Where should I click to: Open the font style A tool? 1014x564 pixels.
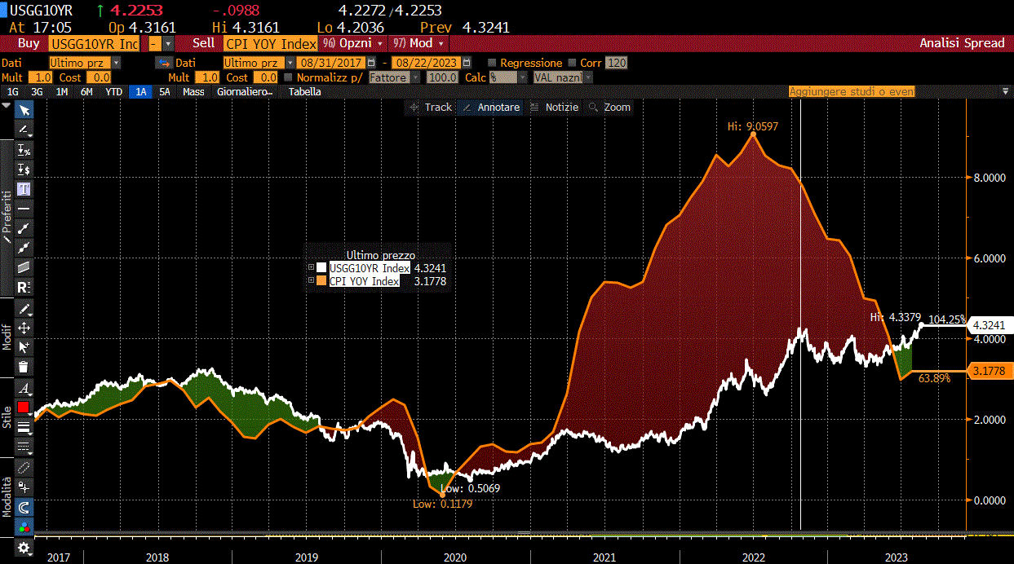point(24,388)
